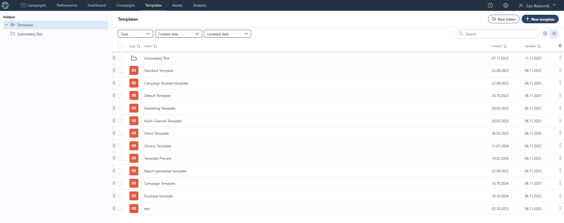This screenshot has height=223, width=564.
Task: Sort by Created date column arrows
Action: [x=505, y=46]
